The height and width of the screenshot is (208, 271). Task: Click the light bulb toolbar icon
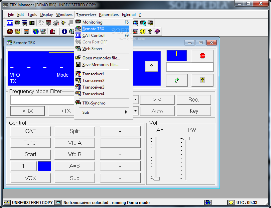click(x=63, y=23)
